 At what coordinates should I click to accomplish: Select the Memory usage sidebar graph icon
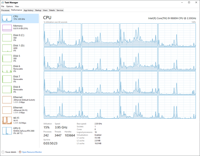coord(7,28)
